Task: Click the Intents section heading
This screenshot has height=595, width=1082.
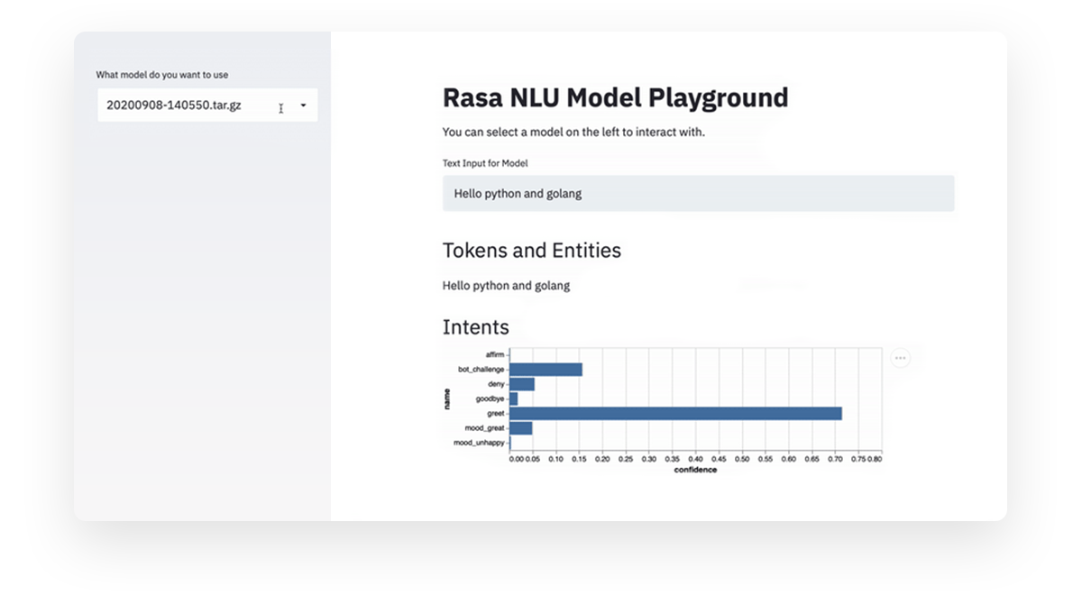Action: pyautogui.click(x=476, y=327)
